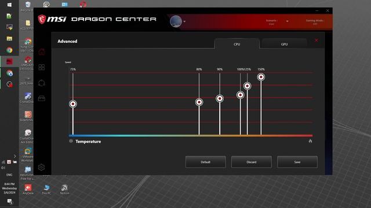Open the taskbar clock and date

pyautogui.click(x=9, y=188)
